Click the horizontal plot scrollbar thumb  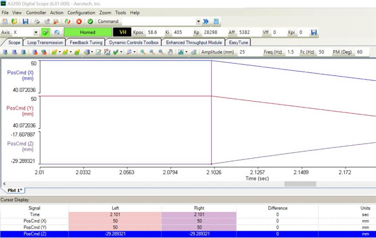(300, 184)
